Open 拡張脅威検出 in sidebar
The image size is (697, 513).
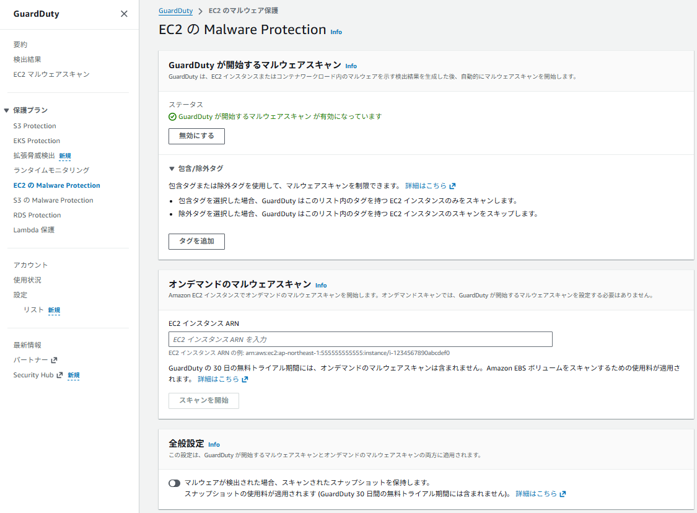(34, 156)
